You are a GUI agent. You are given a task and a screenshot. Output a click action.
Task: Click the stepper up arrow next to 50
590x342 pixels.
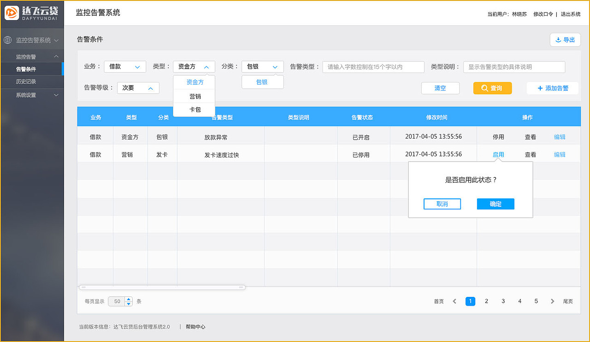[129, 299]
